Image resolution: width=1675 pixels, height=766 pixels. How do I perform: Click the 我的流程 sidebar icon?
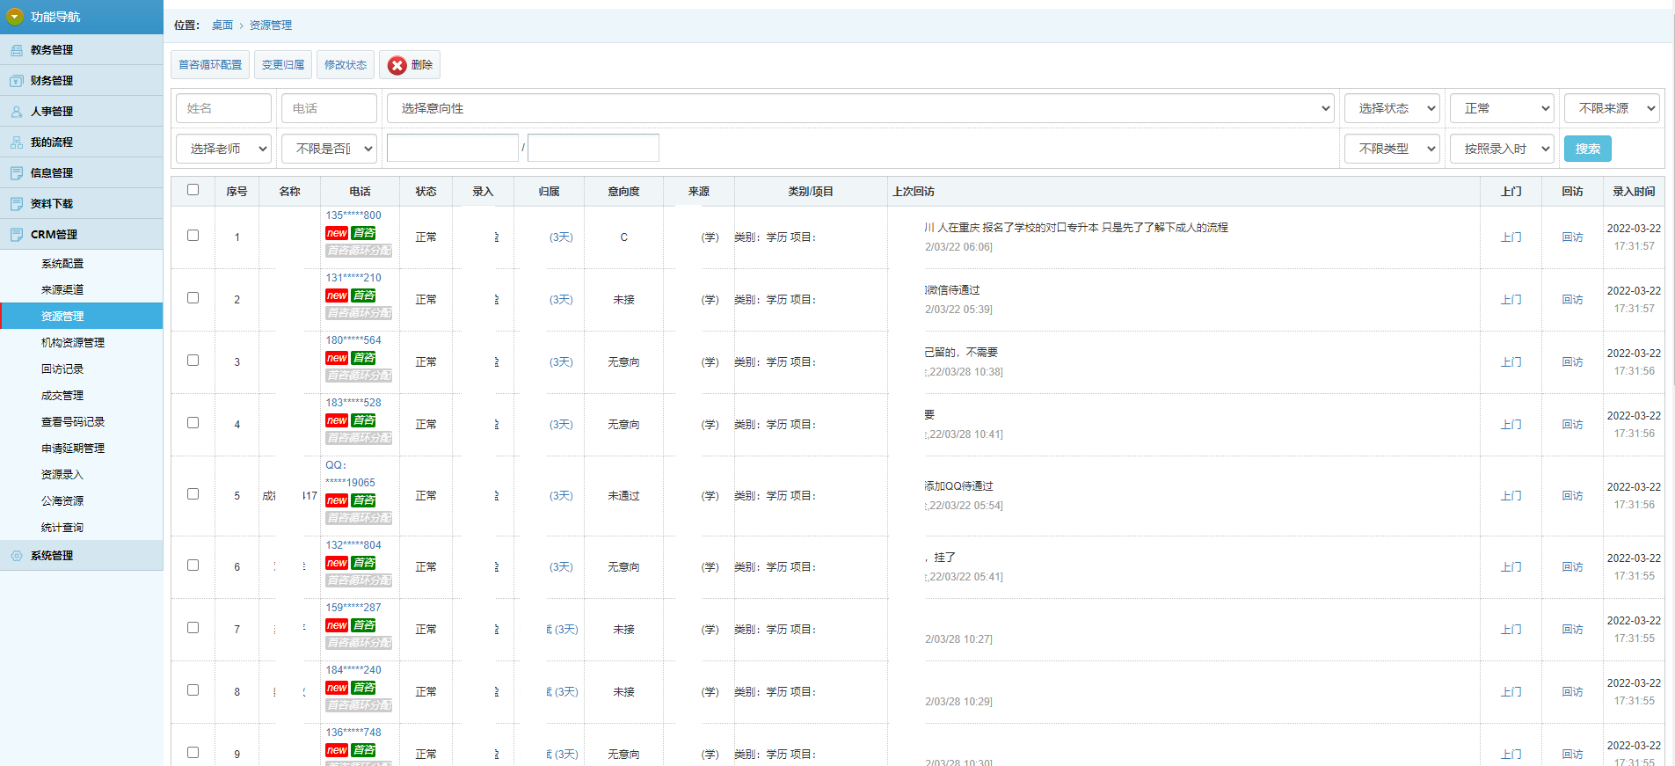coord(17,142)
